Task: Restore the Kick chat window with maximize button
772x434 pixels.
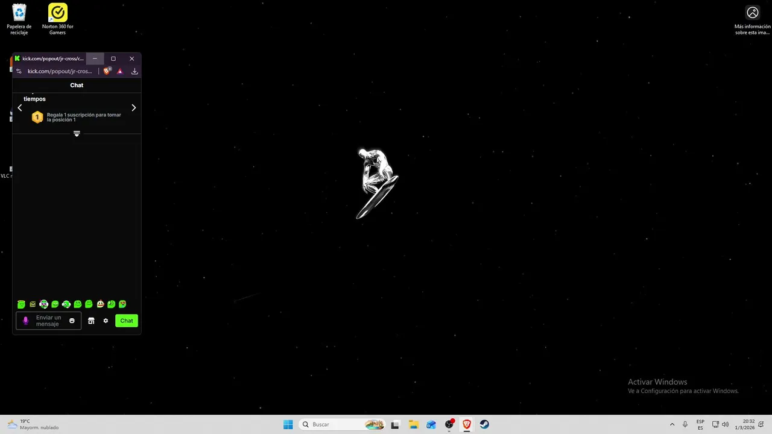Action: click(113, 58)
